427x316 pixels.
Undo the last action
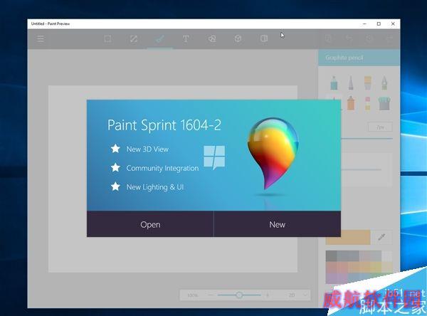pyautogui.click(x=349, y=38)
